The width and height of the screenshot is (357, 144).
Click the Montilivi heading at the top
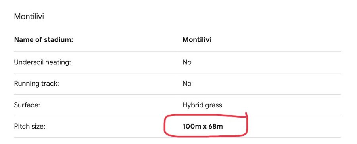29,17
